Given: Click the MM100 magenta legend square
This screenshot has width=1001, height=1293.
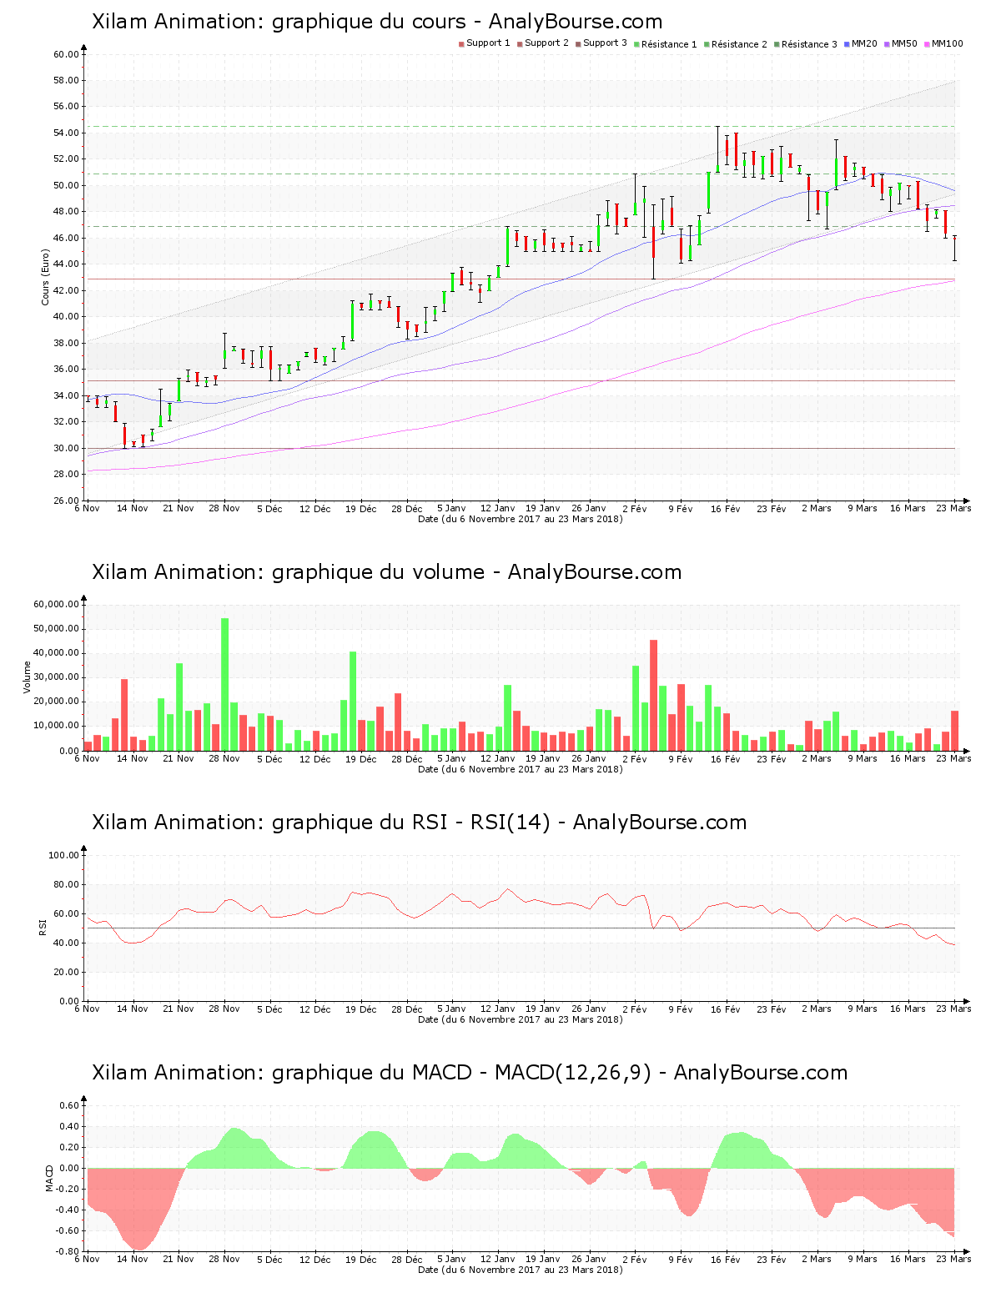Looking at the screenshot, I should pyautogui.click(x=927, y=44).
